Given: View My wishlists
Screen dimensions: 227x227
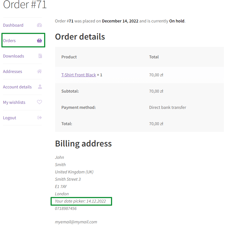Looking at the screenshot, I should [14, 102].
